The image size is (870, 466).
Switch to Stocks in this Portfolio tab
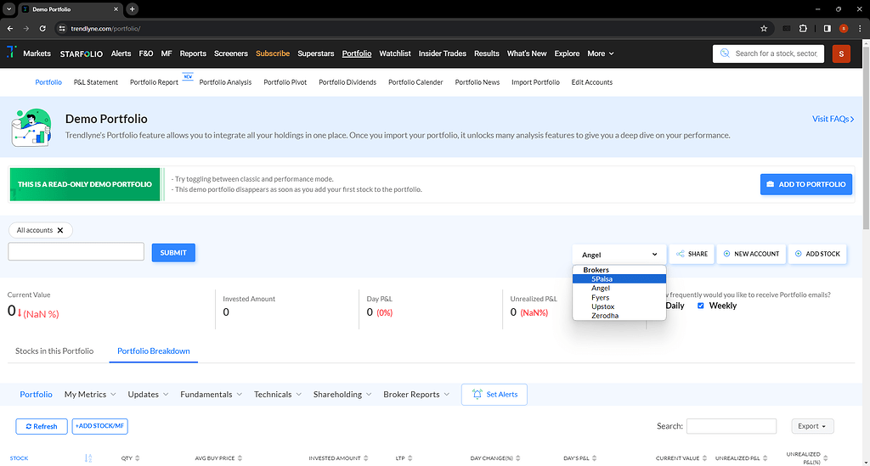(54, 351)
